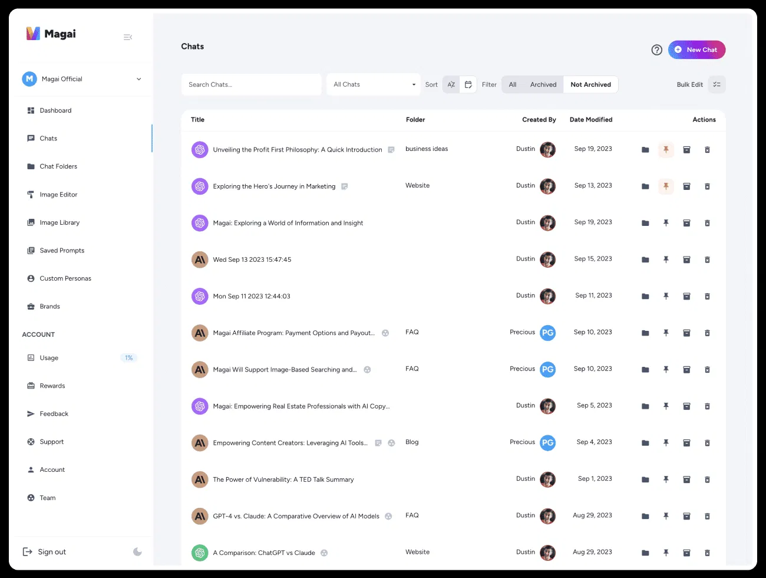
Task: Sort chats alphabetically with the A-Z icon
Action: coord(451,85)
